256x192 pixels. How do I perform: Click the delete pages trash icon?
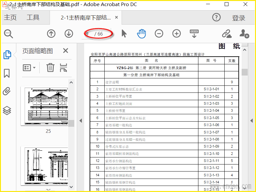[50, 68]
